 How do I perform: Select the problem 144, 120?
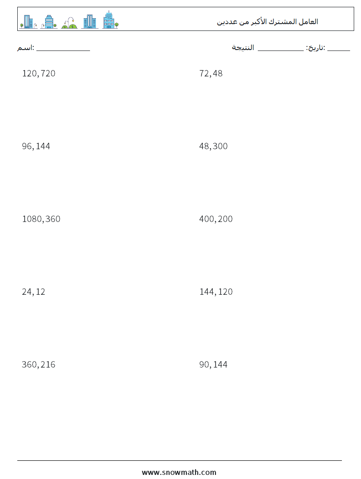(x=216, y=292)
